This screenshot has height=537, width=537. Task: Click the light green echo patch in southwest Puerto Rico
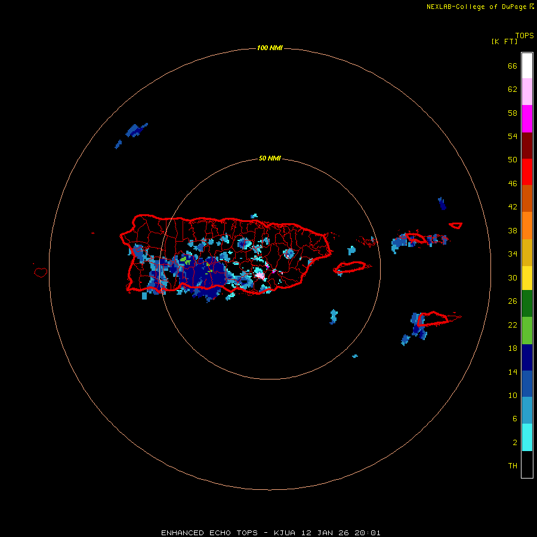(x=186, y=261)
